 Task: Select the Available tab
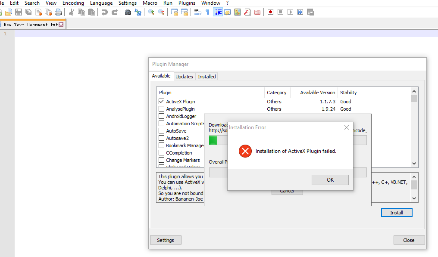click(x=161, y=76)
